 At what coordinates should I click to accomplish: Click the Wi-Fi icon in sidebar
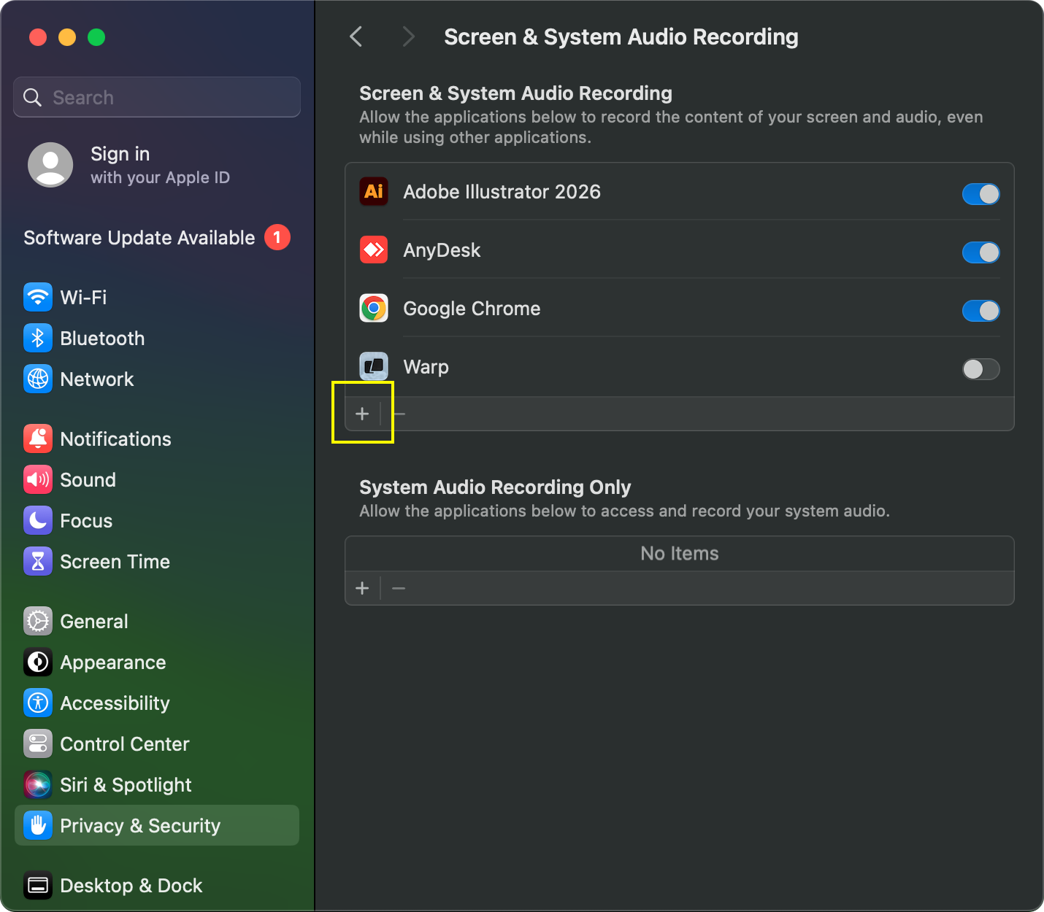pyautogui.click(x=38, y=297)
